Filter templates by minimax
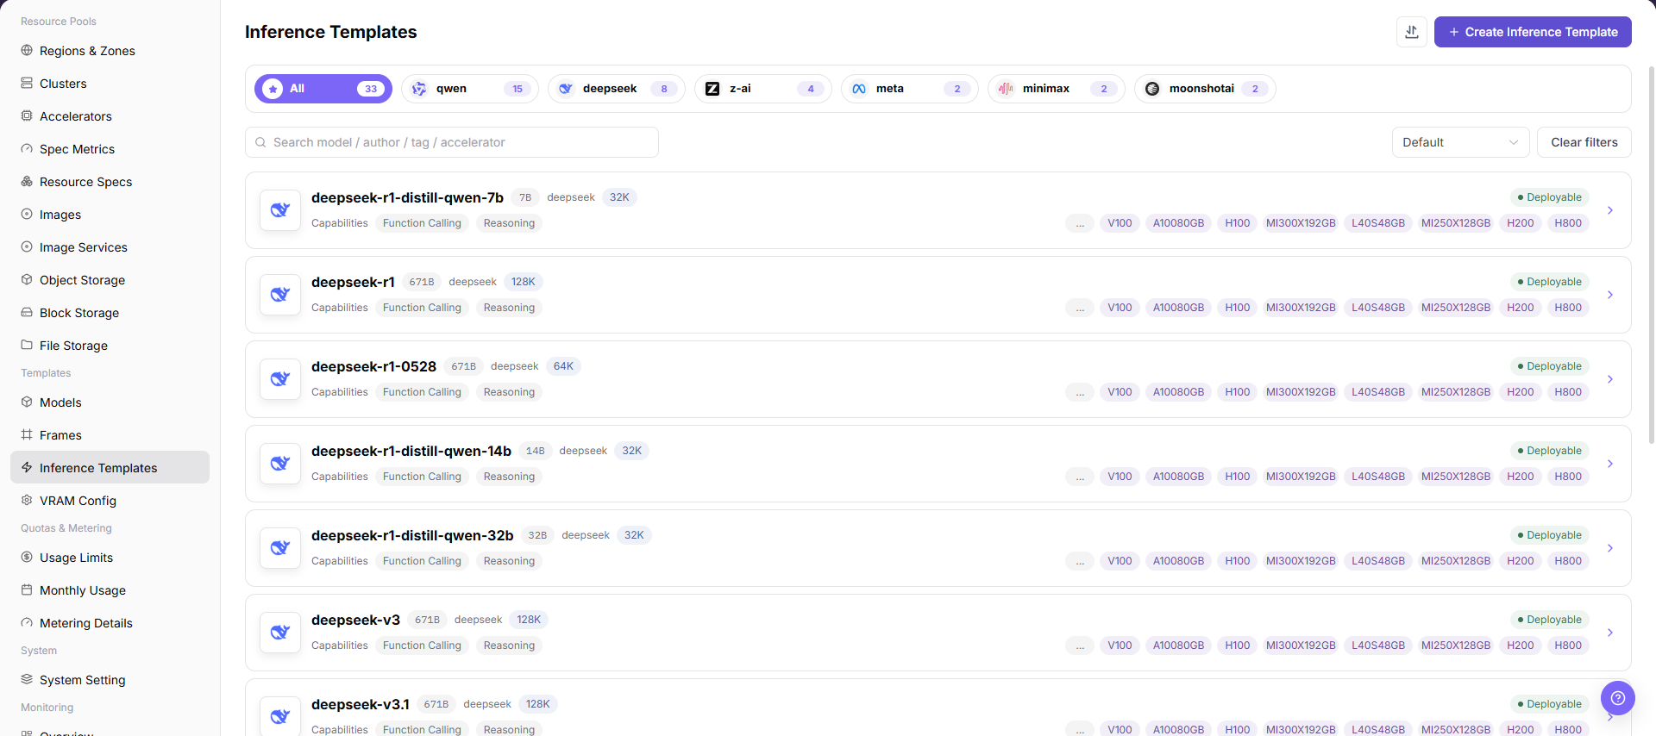This screenshot has width=1656, height=736. 1057,89
